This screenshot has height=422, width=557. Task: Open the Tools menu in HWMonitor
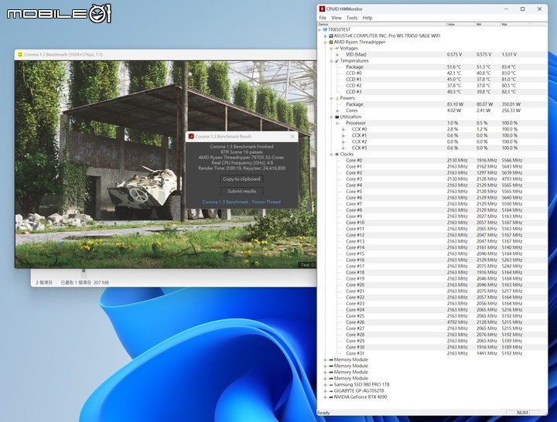click(352, 18)
